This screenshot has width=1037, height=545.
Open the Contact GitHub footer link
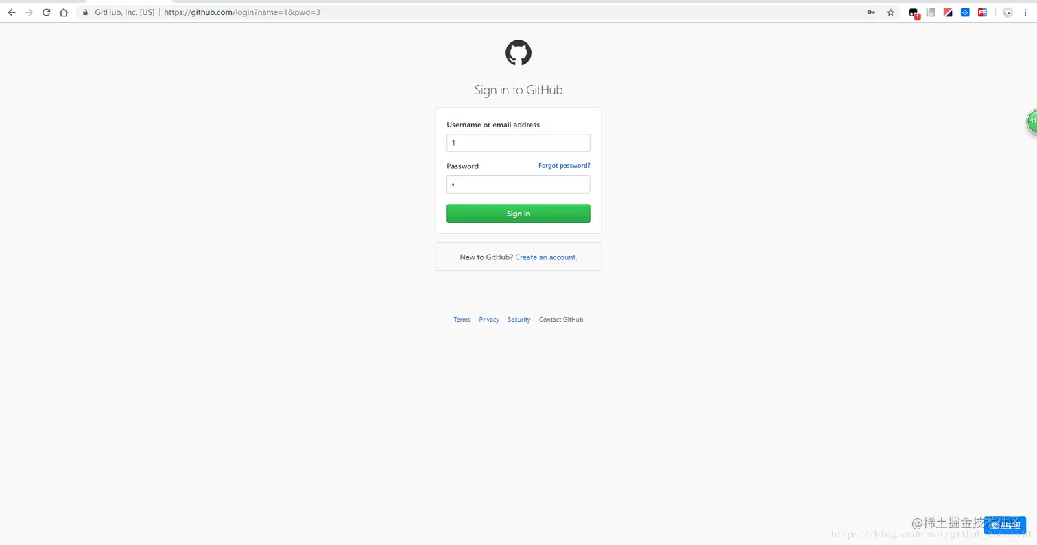coord(561,320)
